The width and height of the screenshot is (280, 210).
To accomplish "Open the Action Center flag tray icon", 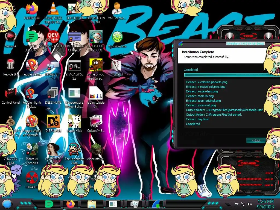I will 236,204.
